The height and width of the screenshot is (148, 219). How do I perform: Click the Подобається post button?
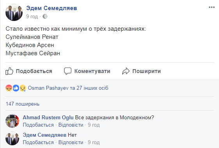[29, 71]
